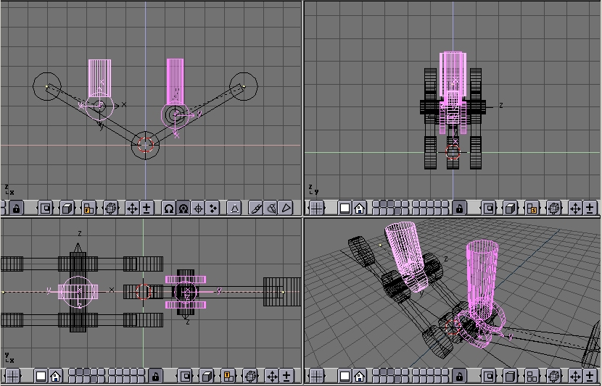Click the bounding box pivot button, top-left viewport
This screenshot has width=602, height=386.
169,208
